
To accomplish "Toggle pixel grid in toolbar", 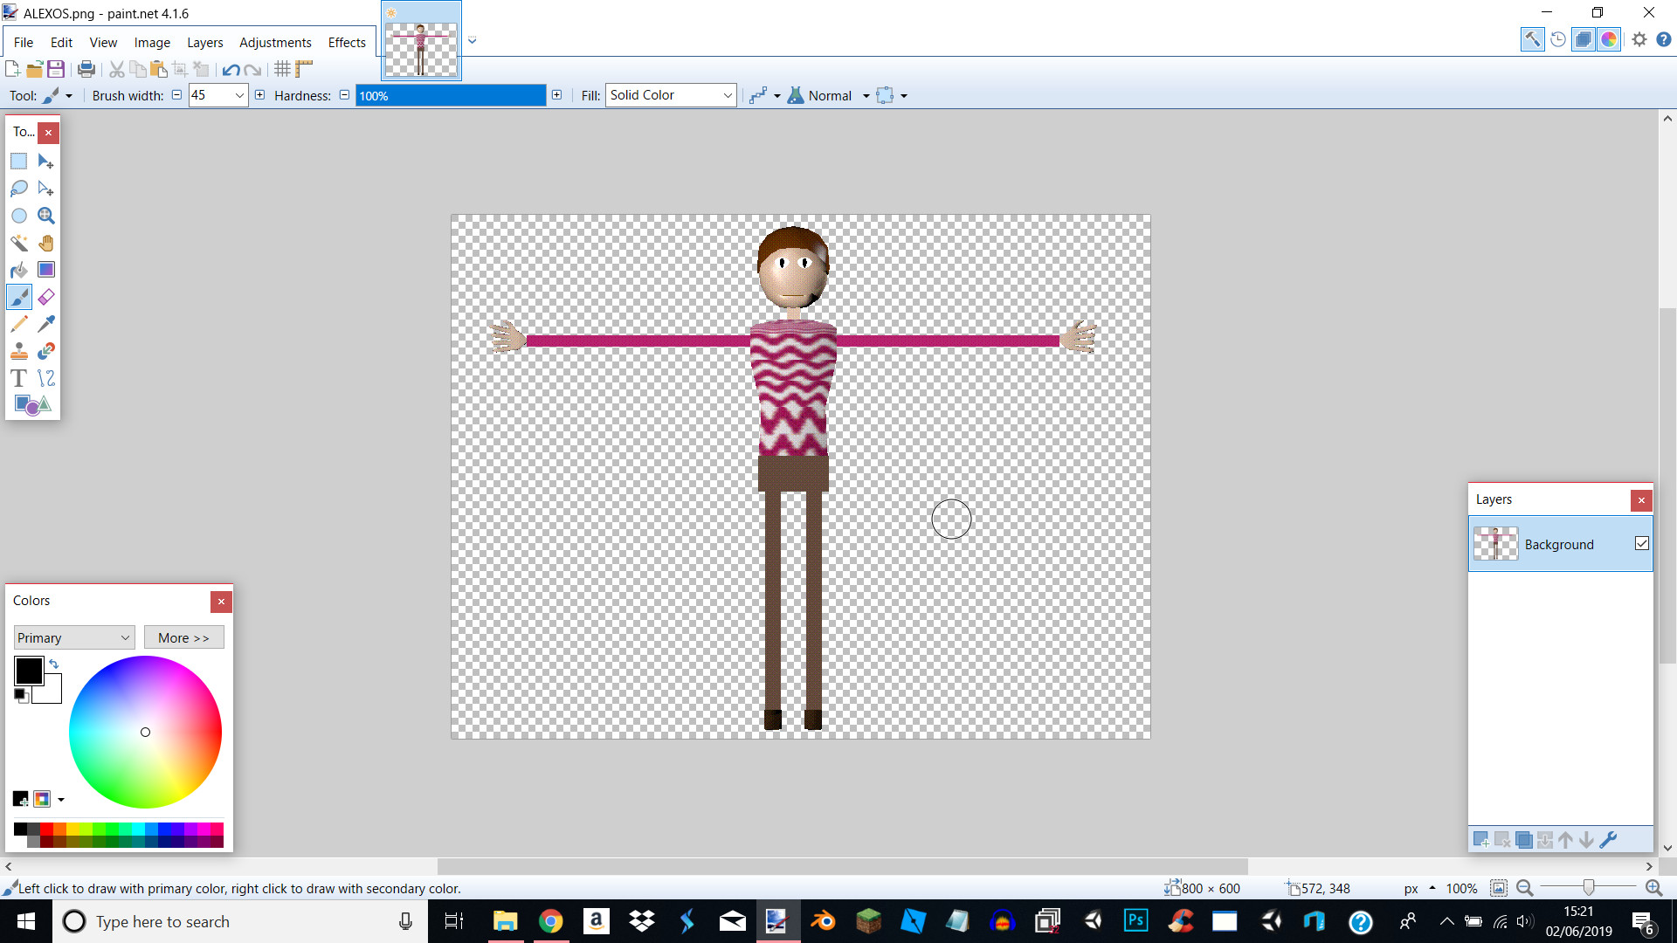I will pyautogui.click(x=281, y=69).
